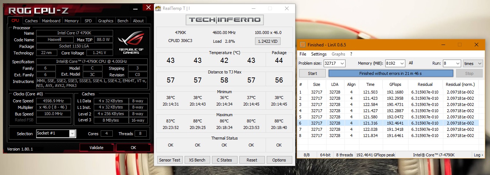The width and height of the screenshot is (490, 175).
Task: Click the LinX title bar icon
Action: [x=302, y=45]
